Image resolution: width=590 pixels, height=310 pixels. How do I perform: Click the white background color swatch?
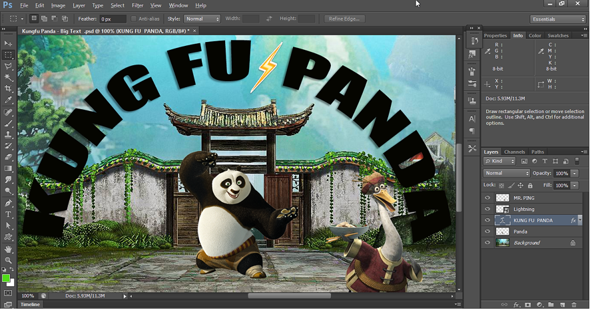click(x=12, y=283)
